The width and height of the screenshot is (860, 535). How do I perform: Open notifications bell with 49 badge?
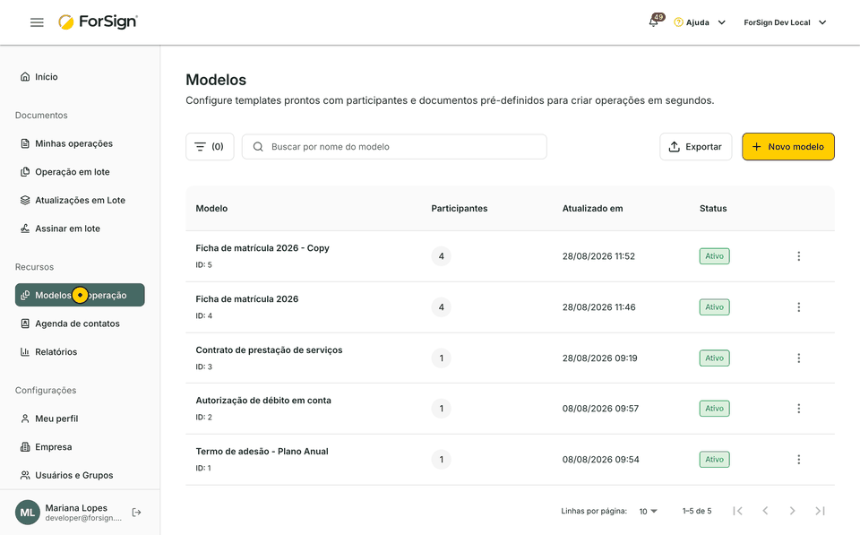(654, 22)
